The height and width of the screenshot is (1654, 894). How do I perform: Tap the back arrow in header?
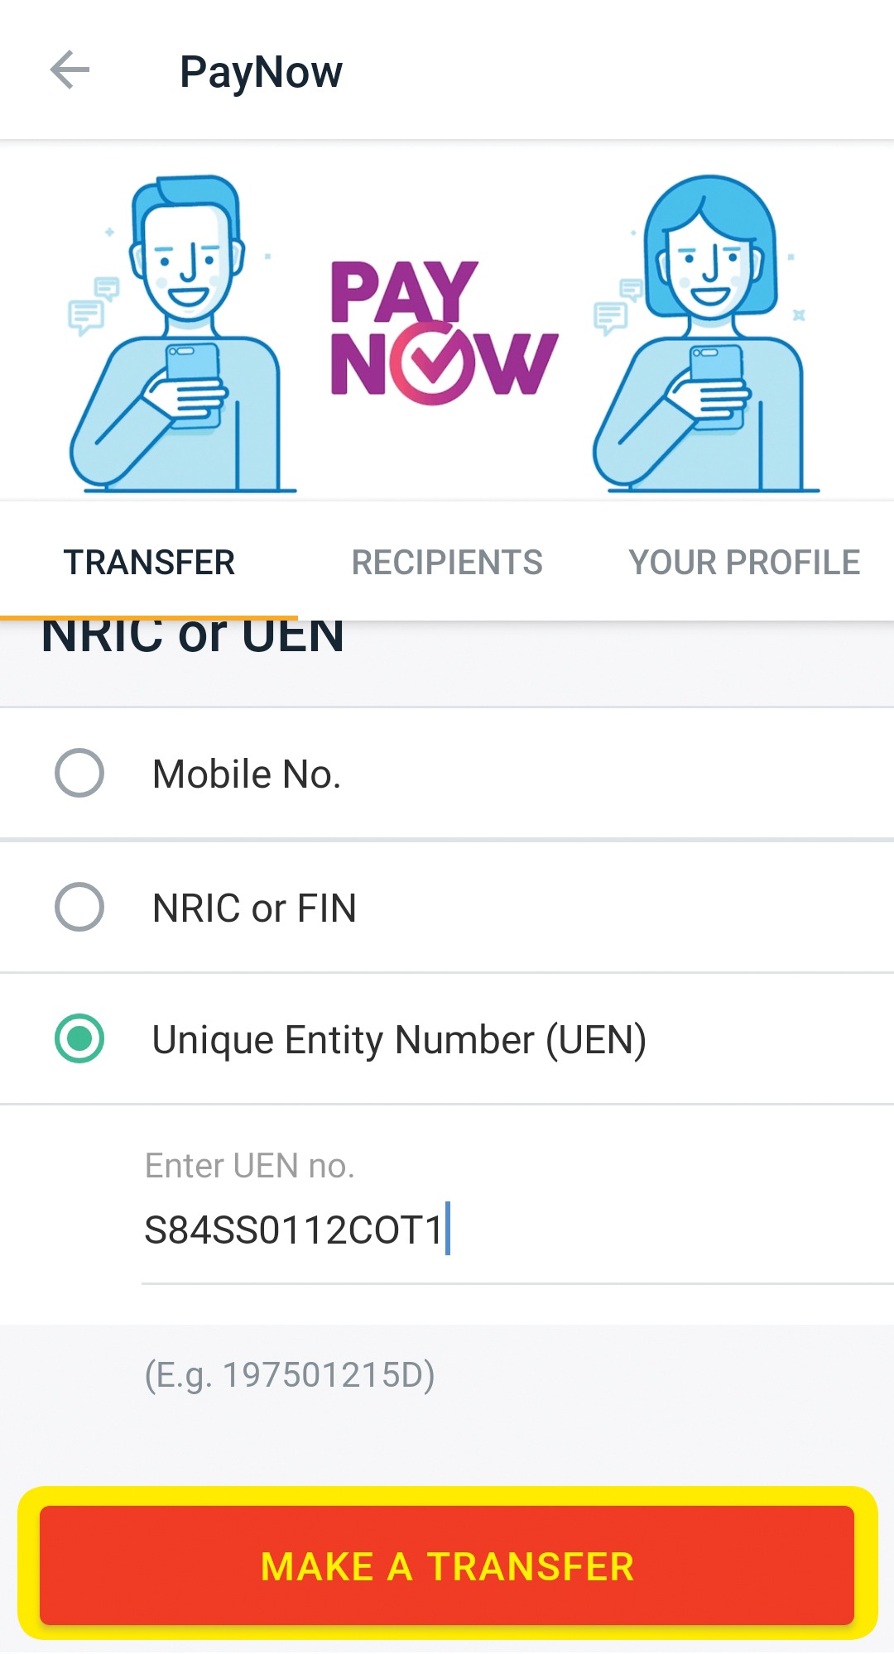[x=70, y=70]
